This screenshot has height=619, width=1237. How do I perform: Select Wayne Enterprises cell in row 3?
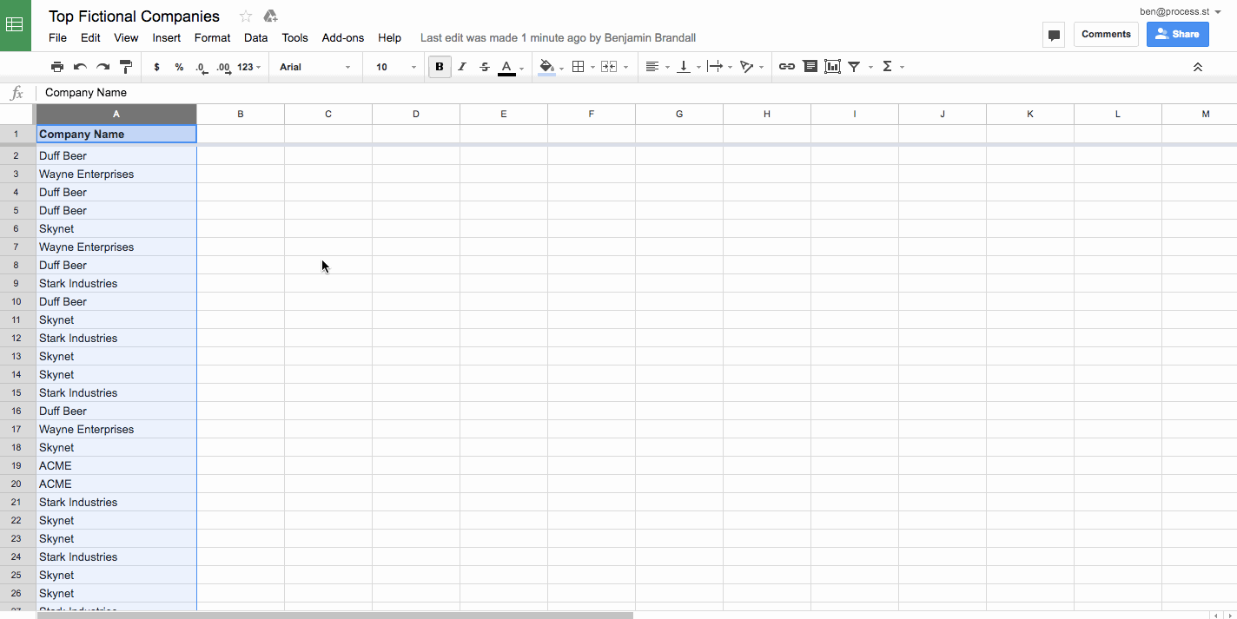(x=116, y=175)
